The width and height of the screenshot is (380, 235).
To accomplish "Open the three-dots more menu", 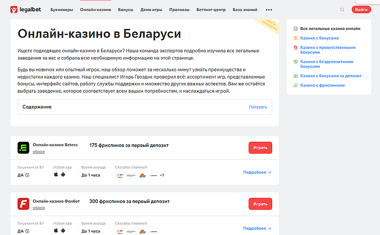I will 269,10.
